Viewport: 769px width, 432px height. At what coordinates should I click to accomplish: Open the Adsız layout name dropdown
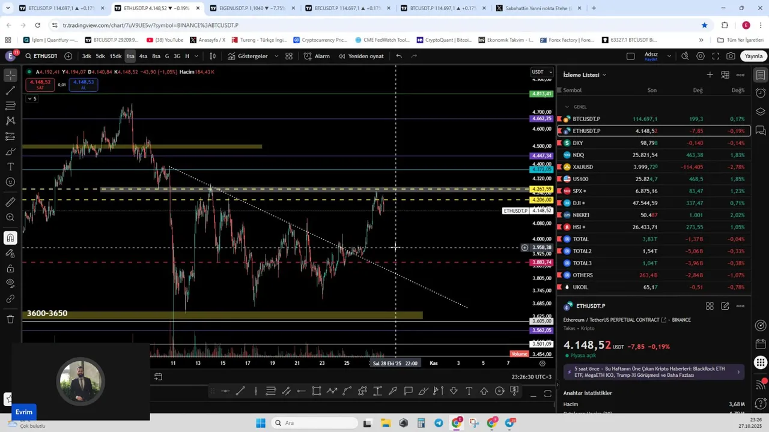[x=658, y=56]
